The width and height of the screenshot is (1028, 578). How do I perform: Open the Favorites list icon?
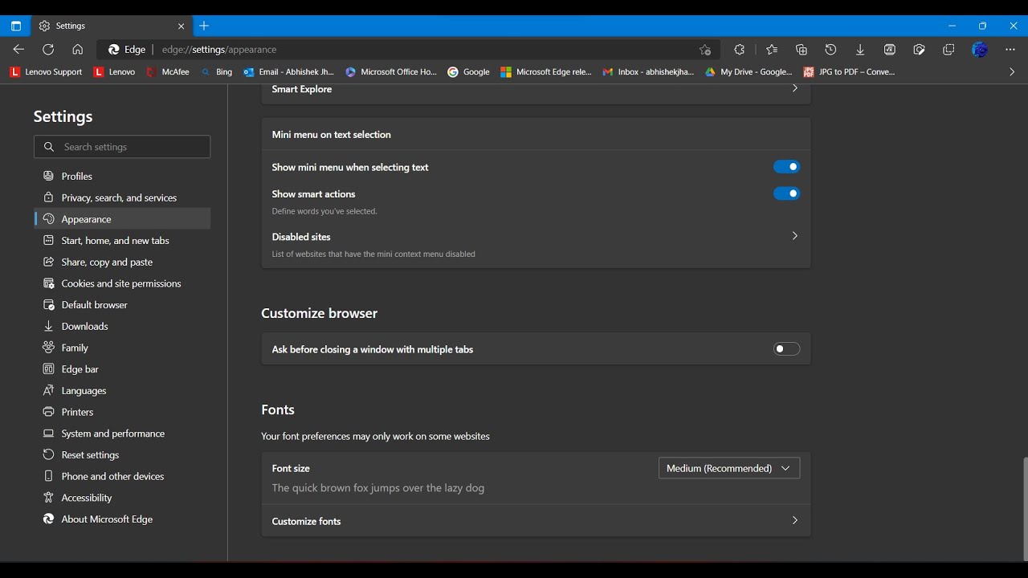(x=772, y=50)
